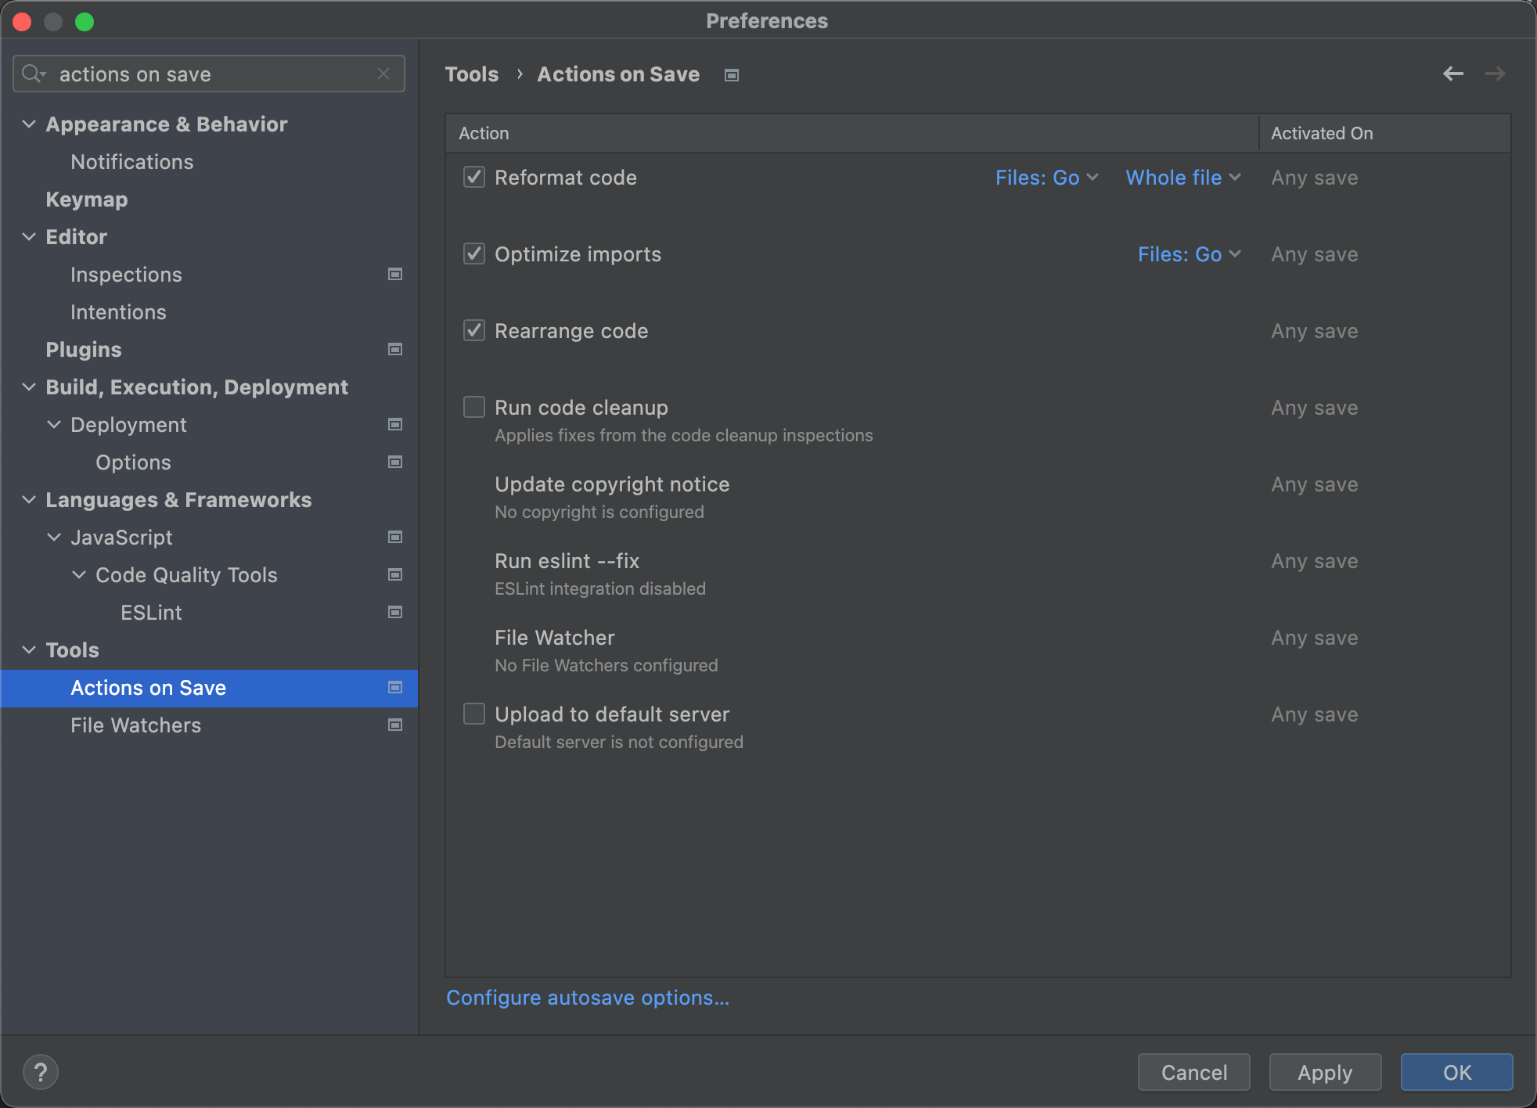Click the forward navigation arrow
The width and height of the screenshot is (1537, 1108).
[1495, 74]
